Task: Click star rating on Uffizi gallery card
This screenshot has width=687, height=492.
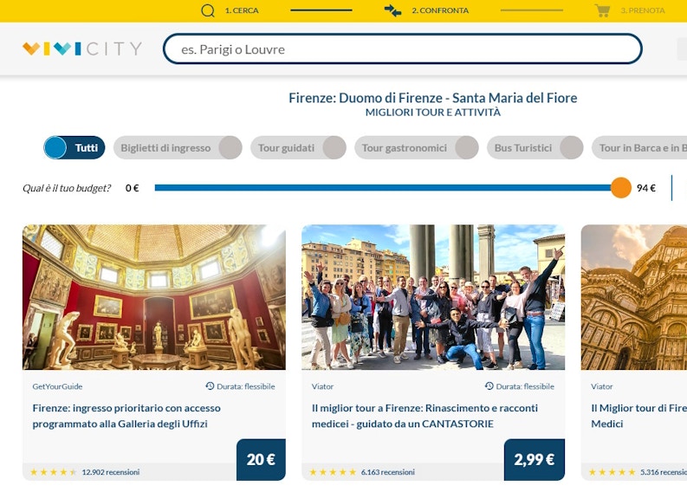Action: pyautogui.click(x=54, y=472)
